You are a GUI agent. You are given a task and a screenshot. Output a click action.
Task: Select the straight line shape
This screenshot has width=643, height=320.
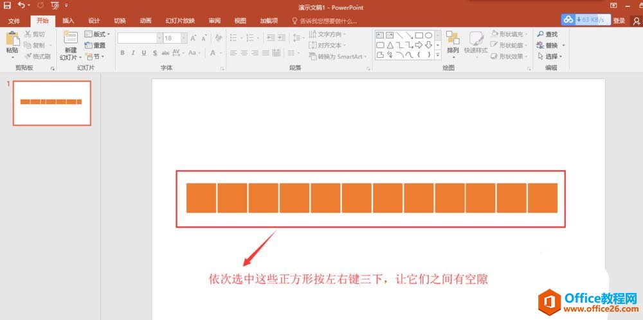(399, 35)
